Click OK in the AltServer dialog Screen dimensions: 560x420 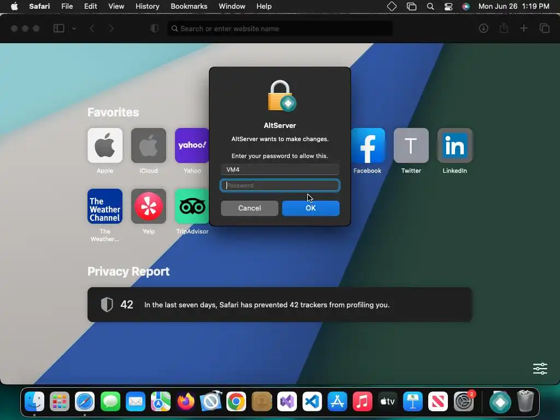tap(311, 208)
